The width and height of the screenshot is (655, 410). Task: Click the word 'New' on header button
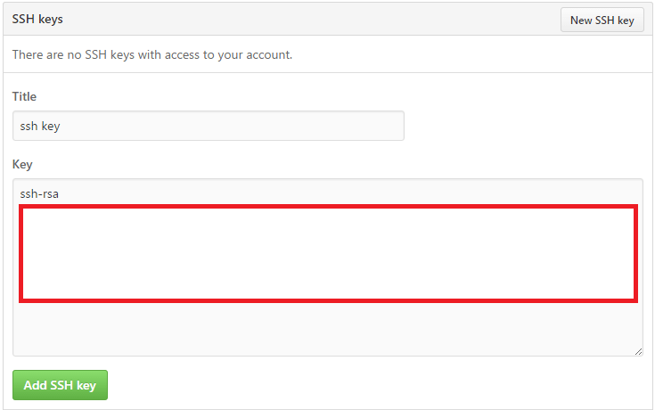[581, 20]
